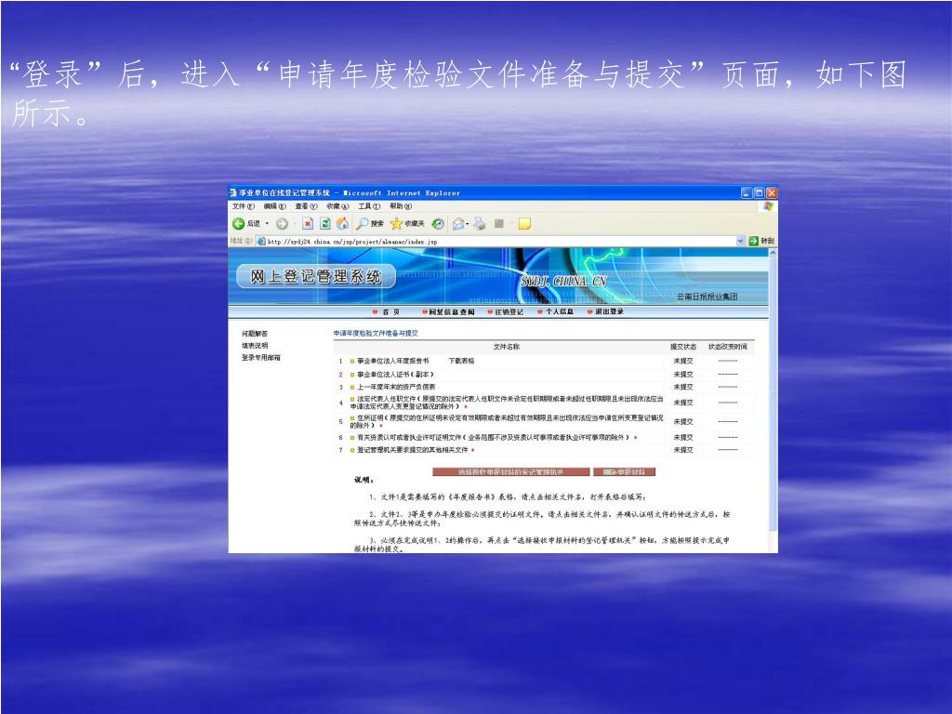Image resolution: width=952 pixels, height=714 pixels.
Task: Open the 查看(V) menu
Action: click(x=306, y=206)
